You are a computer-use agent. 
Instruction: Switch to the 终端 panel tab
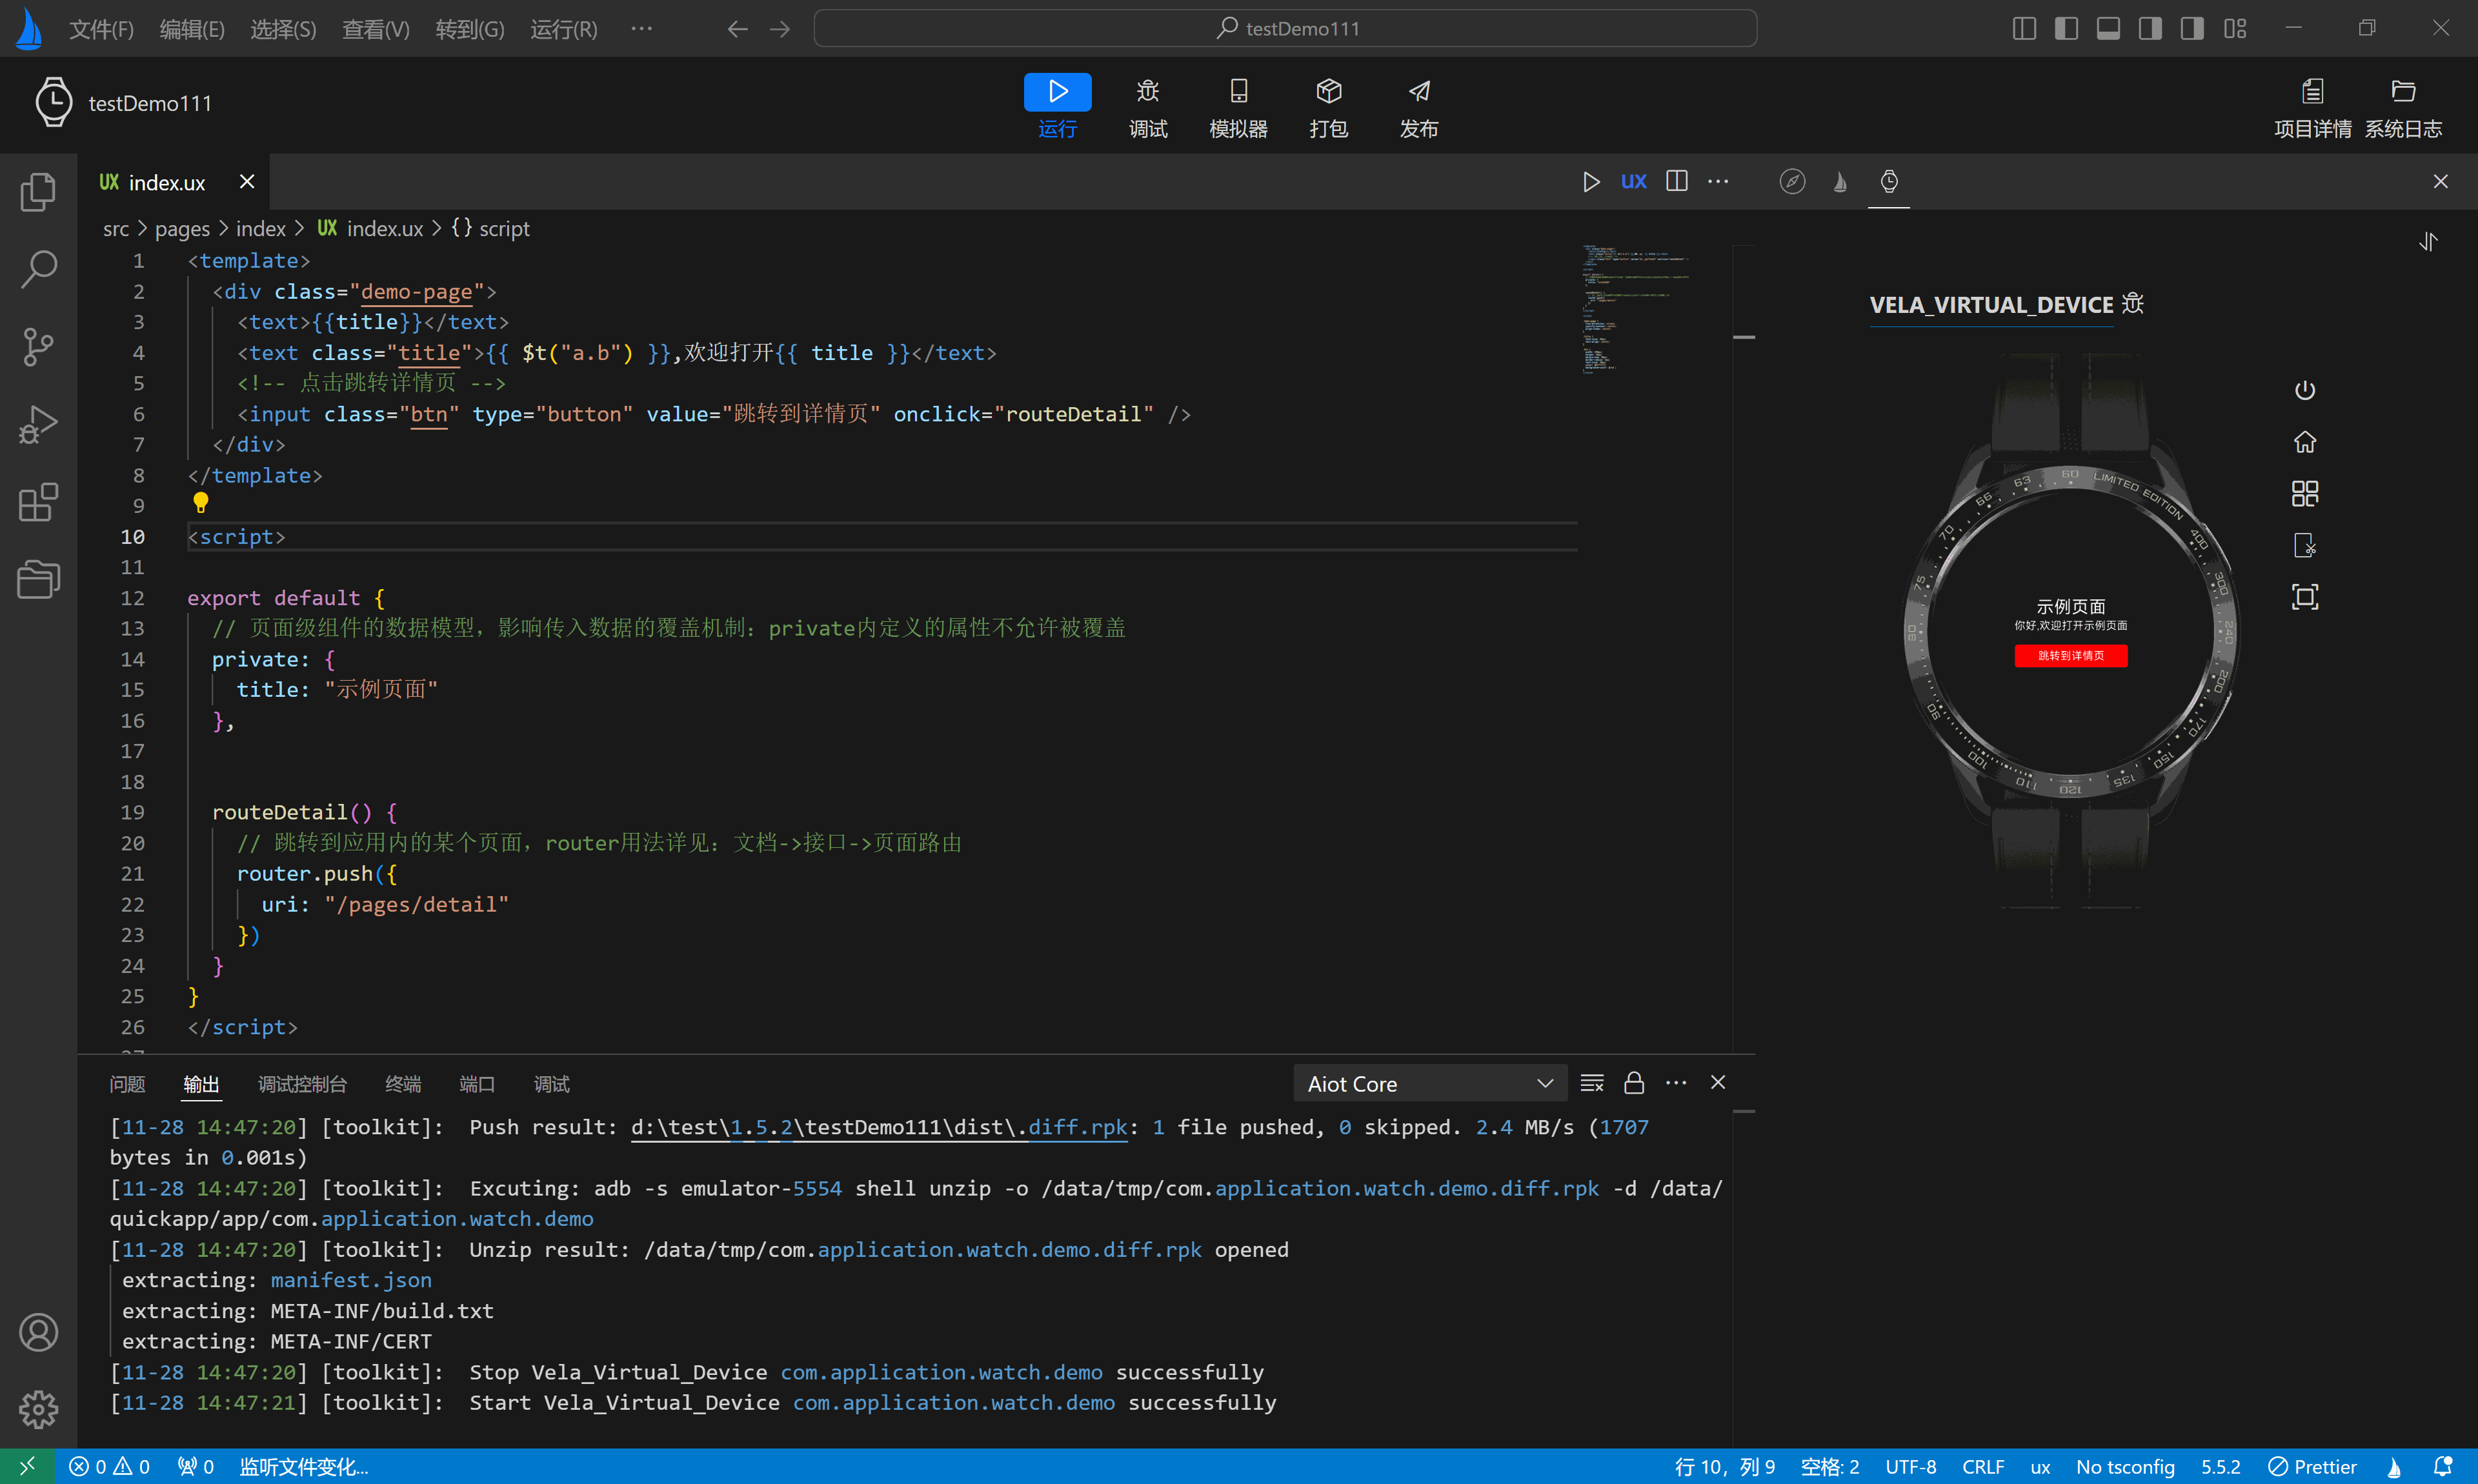pyautogui.click(x=403, y=1084)
